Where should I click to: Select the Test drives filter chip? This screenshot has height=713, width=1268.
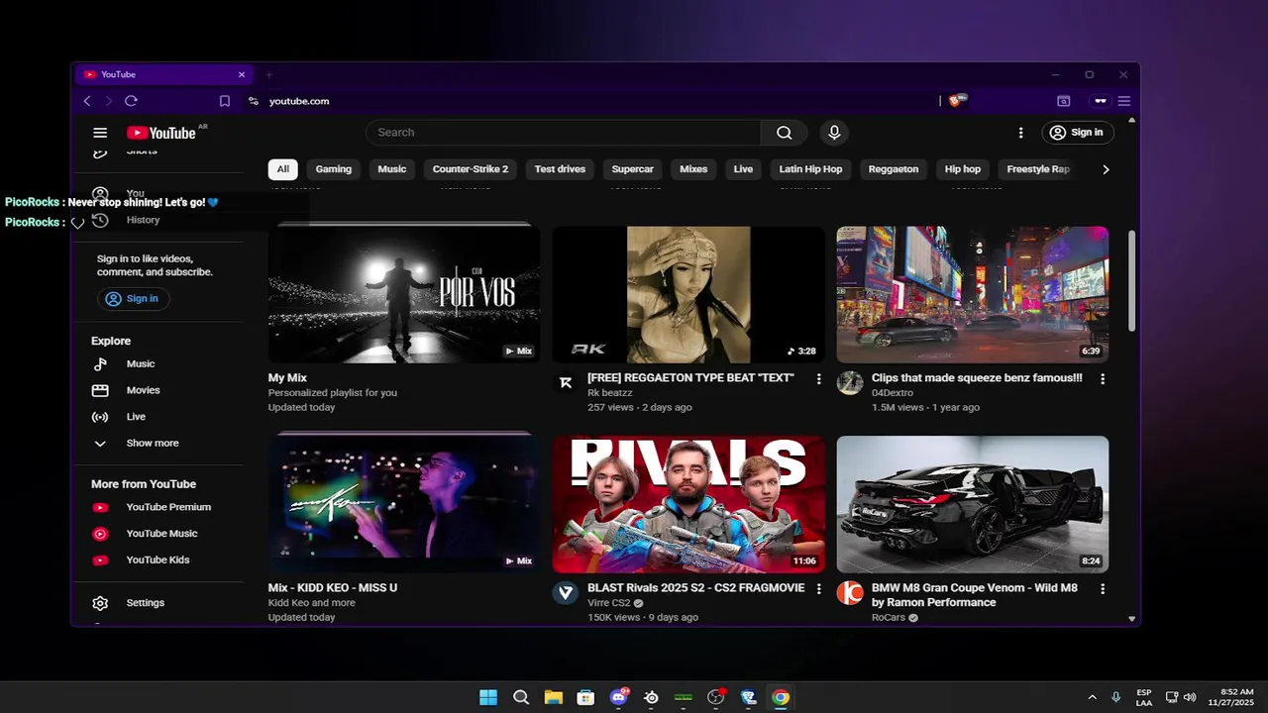pyautogui.click(x=560, y=169)
